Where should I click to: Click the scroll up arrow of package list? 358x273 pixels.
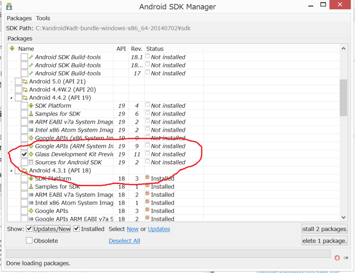[x=343, y=48]
